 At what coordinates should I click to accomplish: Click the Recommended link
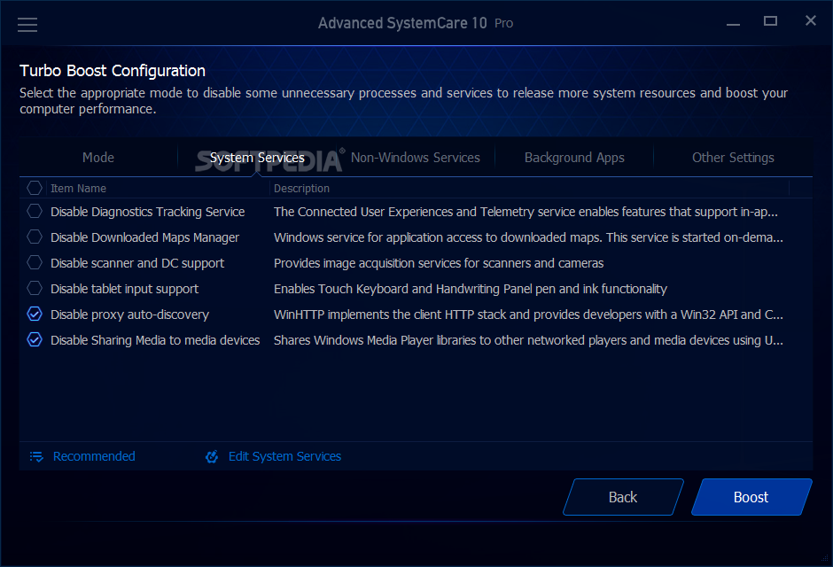(94, 456)
